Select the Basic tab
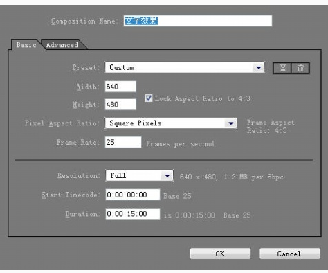The image size is (328, 273). (26, 44)
